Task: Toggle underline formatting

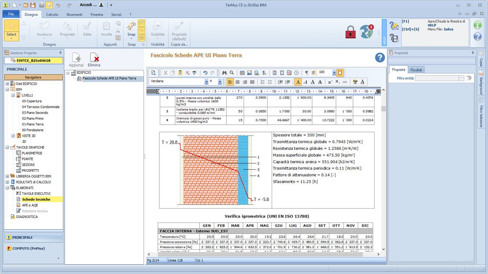Action: click(312, 82)
